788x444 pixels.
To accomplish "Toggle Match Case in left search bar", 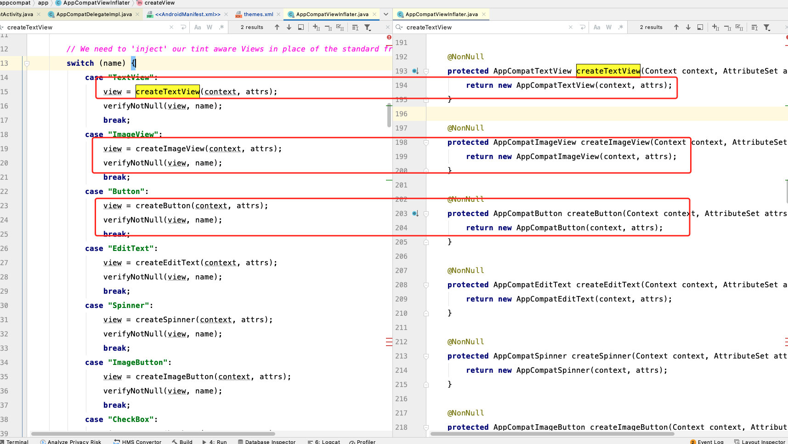I will (198, 27).
